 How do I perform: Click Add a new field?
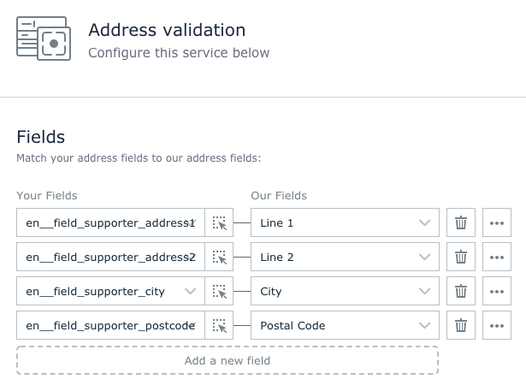228,360
